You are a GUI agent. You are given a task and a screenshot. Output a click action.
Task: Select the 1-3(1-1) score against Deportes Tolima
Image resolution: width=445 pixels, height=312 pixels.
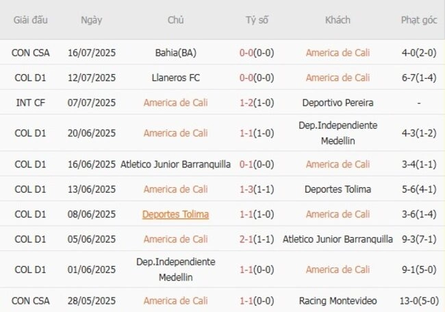pos(257,189)
